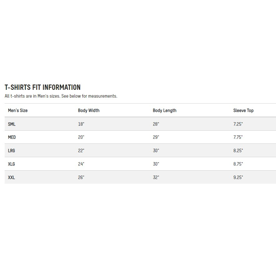Click the Men's Size column header

(x=18, y=110)
